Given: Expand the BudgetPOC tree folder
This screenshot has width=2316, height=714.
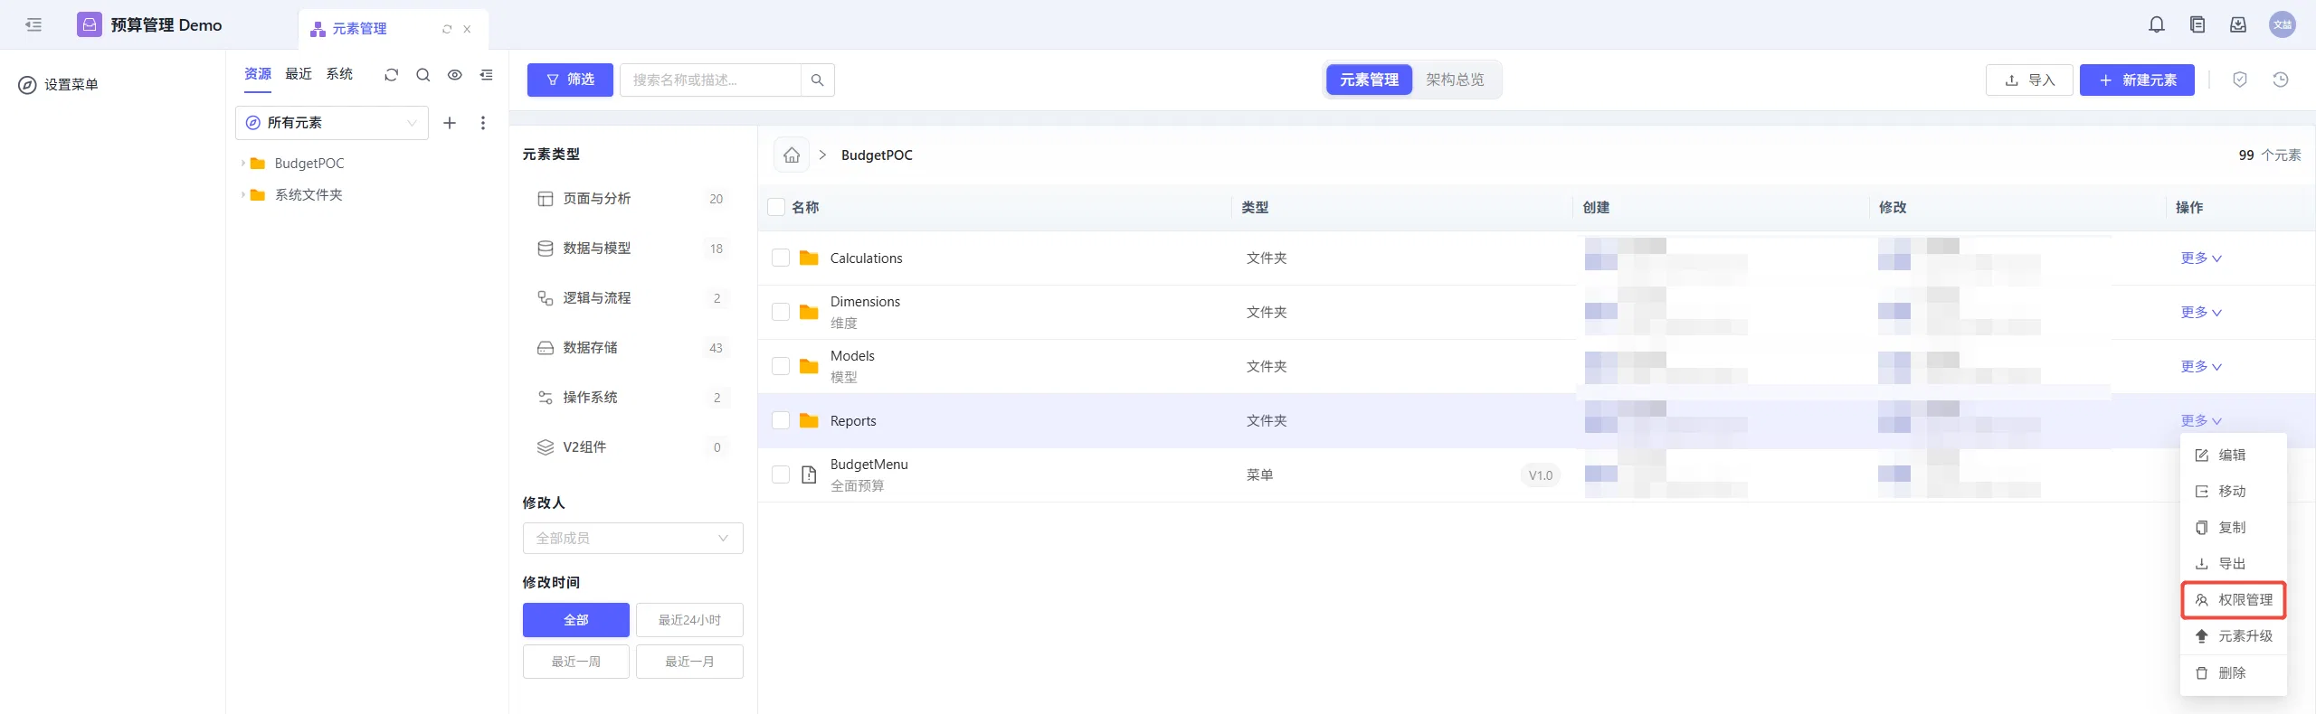Looking at the screenshot, I should pos(243,163).
